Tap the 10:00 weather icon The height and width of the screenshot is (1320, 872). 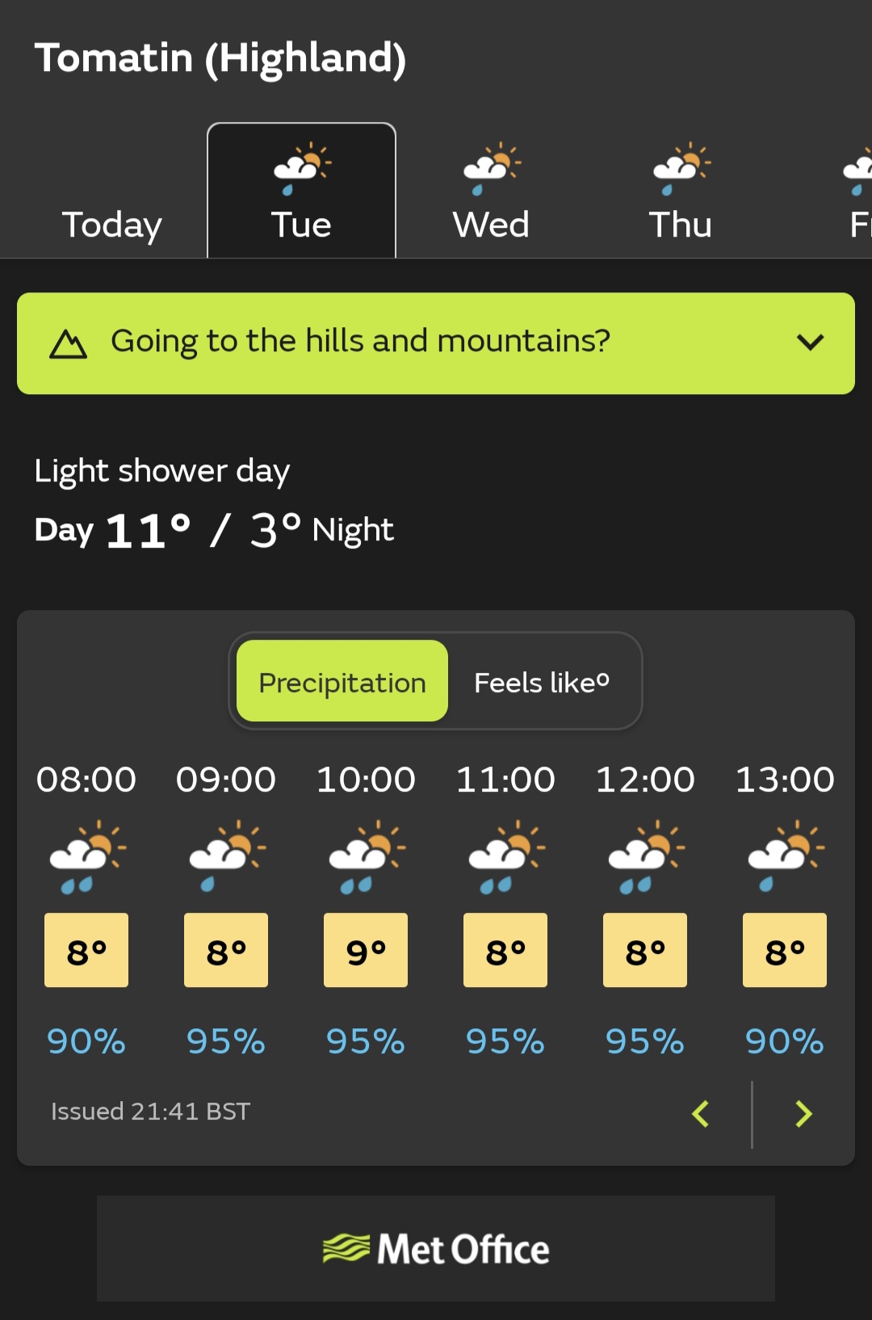(x=367, y=856)
